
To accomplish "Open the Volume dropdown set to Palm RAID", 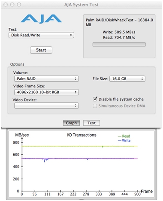I will click(x=46, y=79).
